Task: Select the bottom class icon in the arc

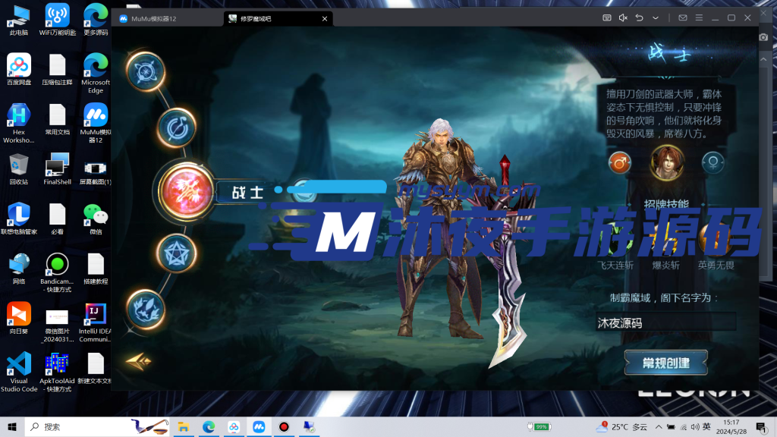Action: 146,309
